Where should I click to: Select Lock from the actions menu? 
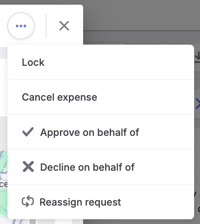coord(101,62)
